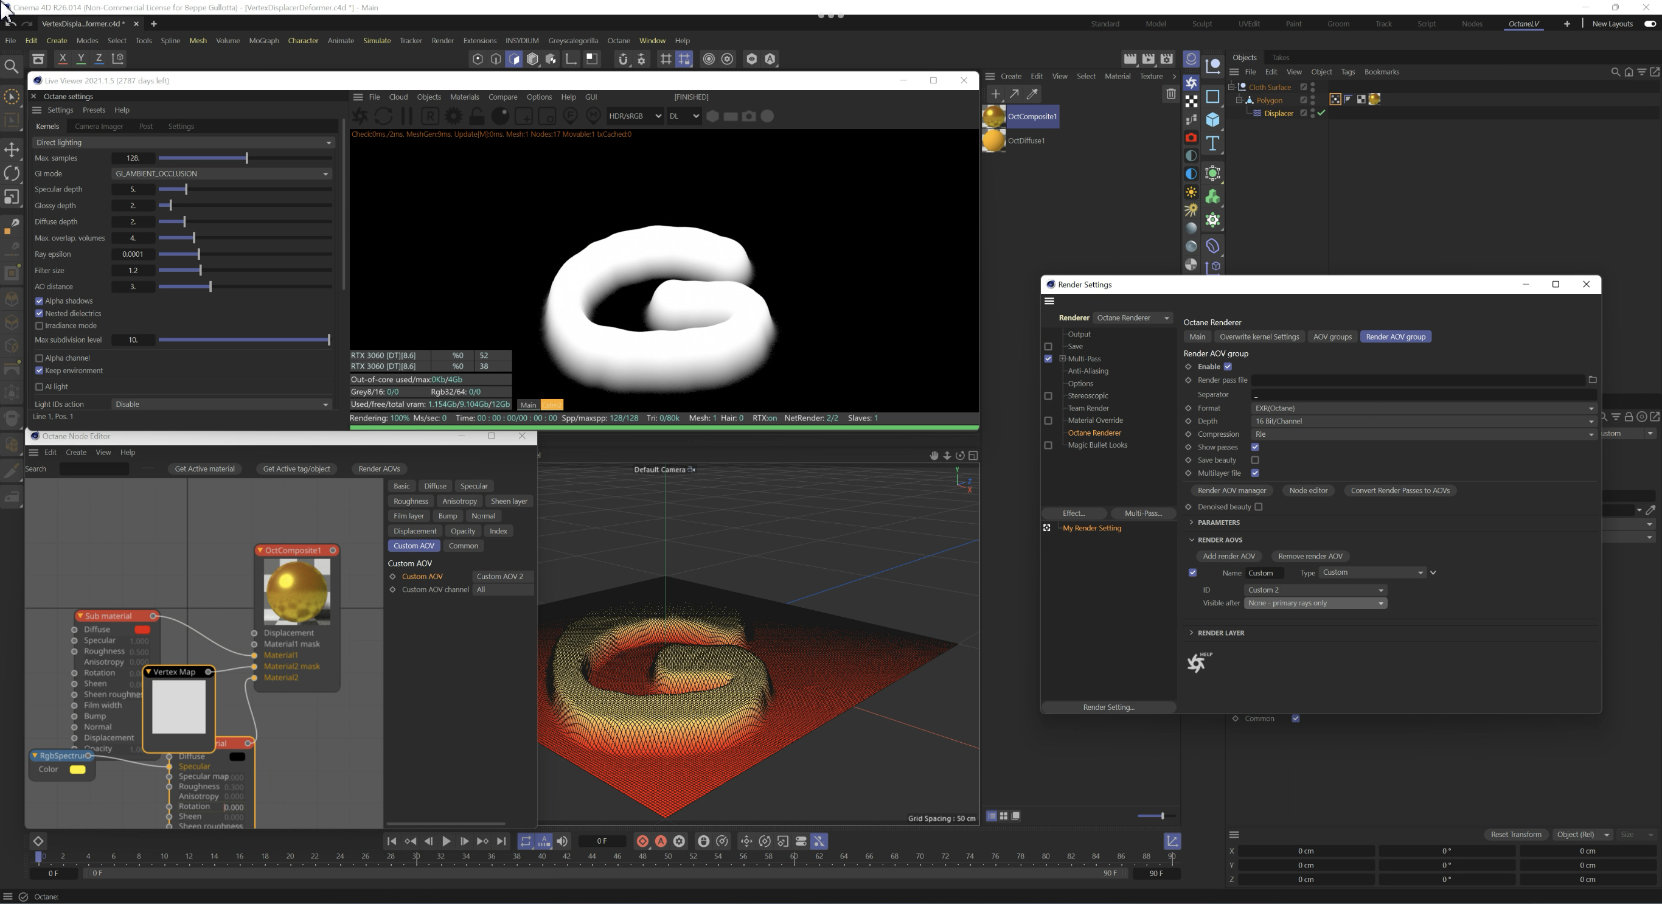The width and height of the screenshot is (1662, 904).
Task: Select the Rotate tool in left toolbar
Action: 12,173
